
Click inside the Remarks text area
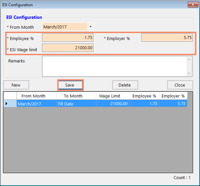click(x=115, y=66)
